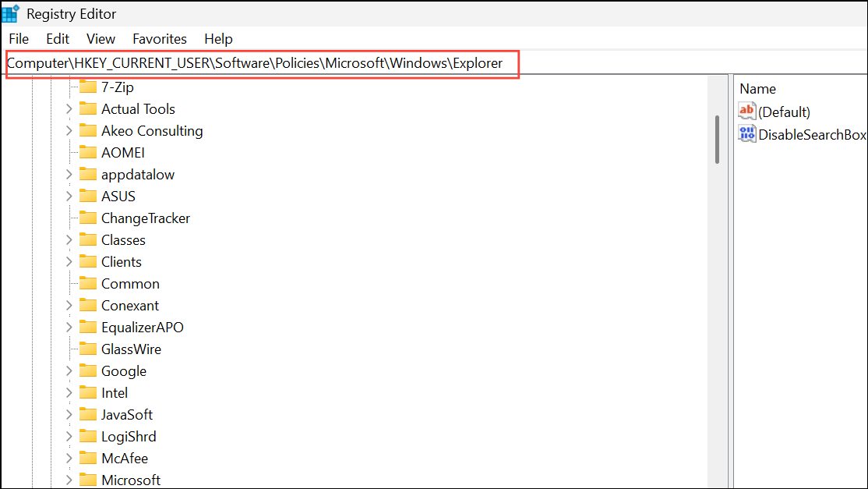Select the EqualizerAPO key label

pos(143,328)
